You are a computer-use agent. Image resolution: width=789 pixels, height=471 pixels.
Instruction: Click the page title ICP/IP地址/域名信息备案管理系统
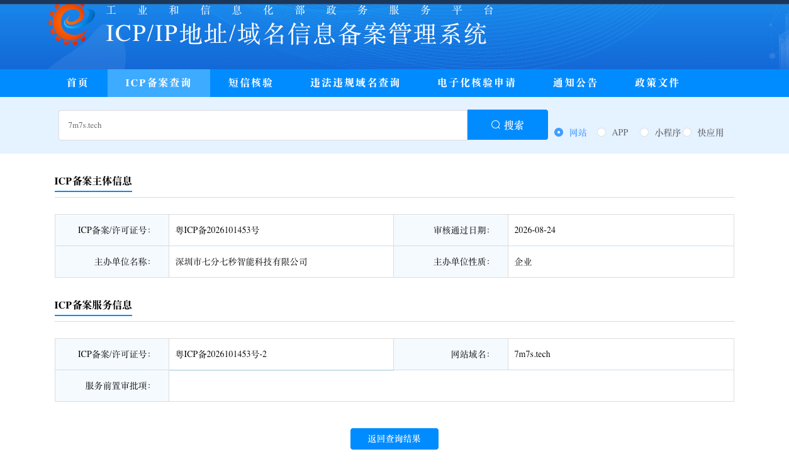(x=297, y=34)
